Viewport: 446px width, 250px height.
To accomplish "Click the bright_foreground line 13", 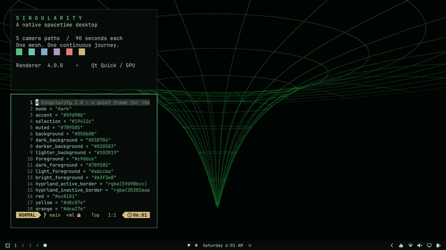I will [x=76, y=178].
